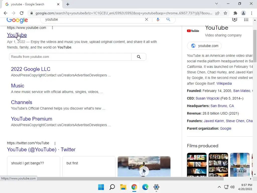This screenshot has width=257, height=193.
Task: Click the Google logo
Action: coord(17,20)
